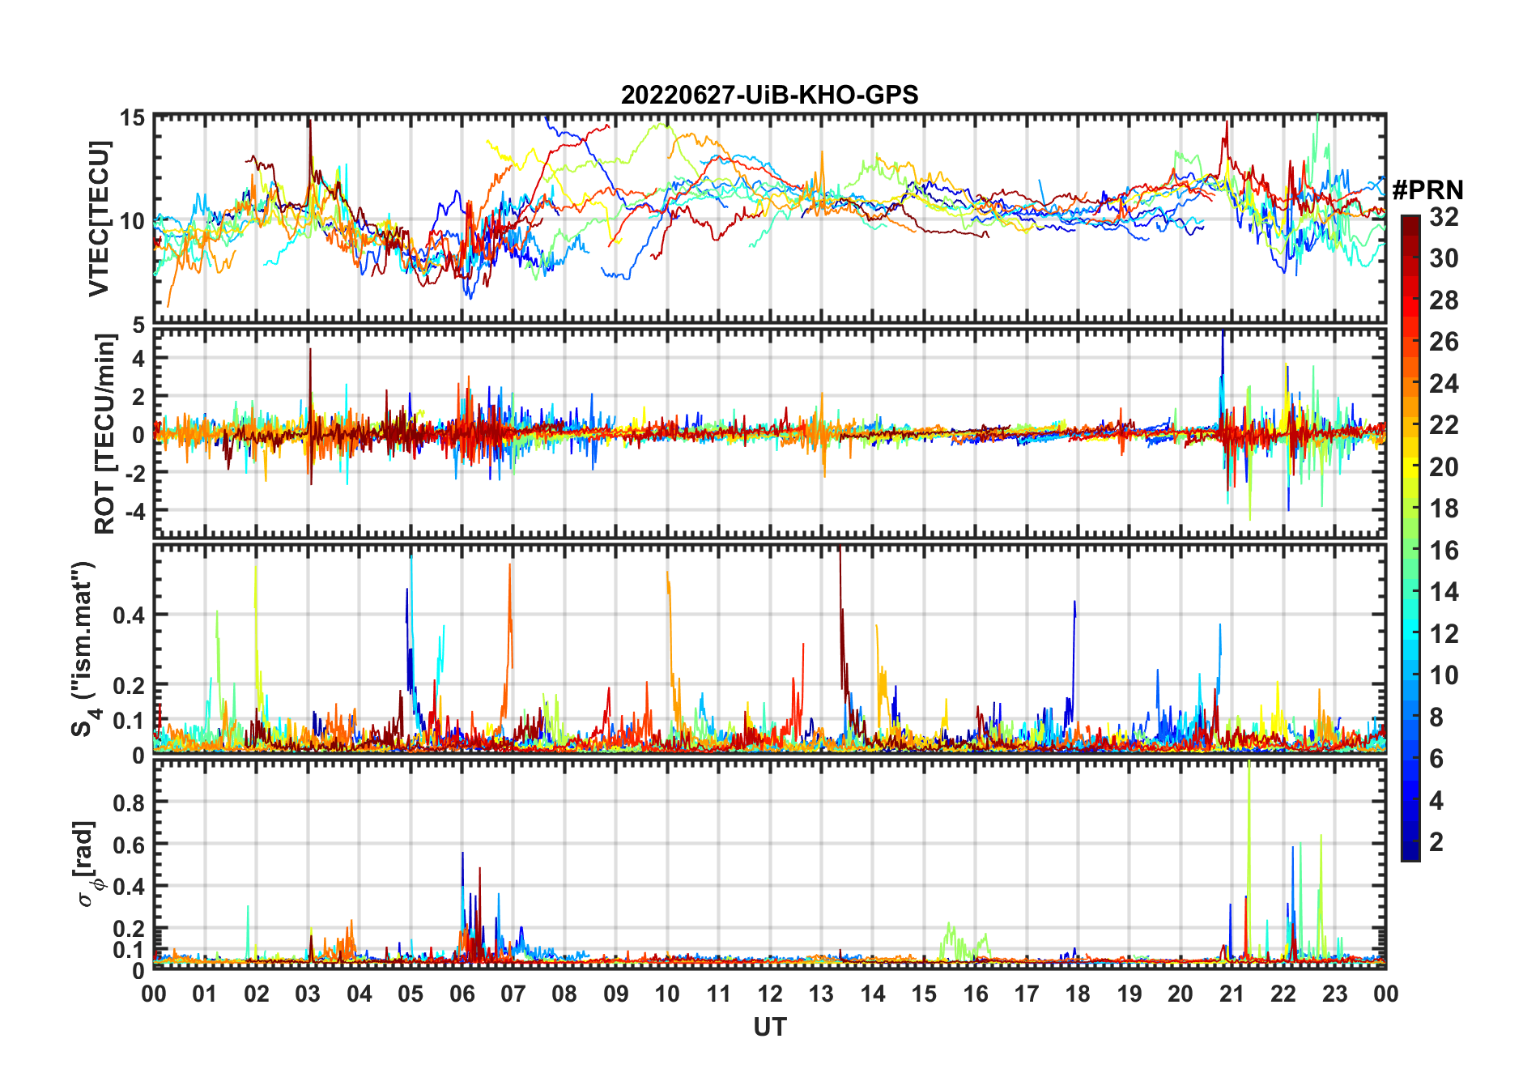Image resolution: width=1540 pixels, height=1077 pixels.
Task: Click PRN colorbar tick label 12
Action: 1444,634
